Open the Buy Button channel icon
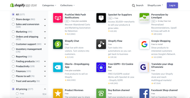 click(x=101, y=93)
